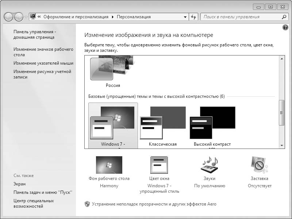Open the Window Color (Цвет окна) icon
Viewport: 292px width, 219px height.
pos(159,165)
